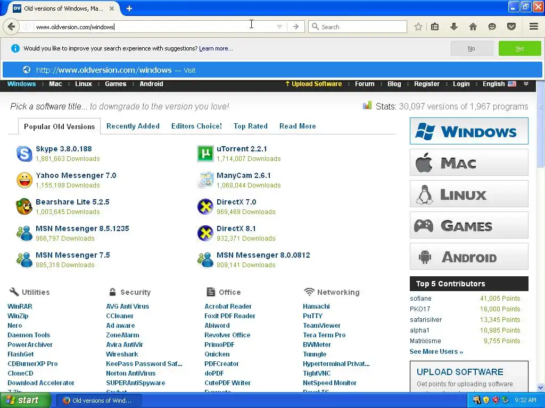545x408 pixels.
Task: Click the Skype logo icon
Action: (x=24, y=154)
